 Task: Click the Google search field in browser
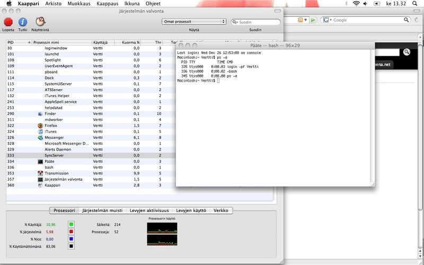[x=366, y=20]
